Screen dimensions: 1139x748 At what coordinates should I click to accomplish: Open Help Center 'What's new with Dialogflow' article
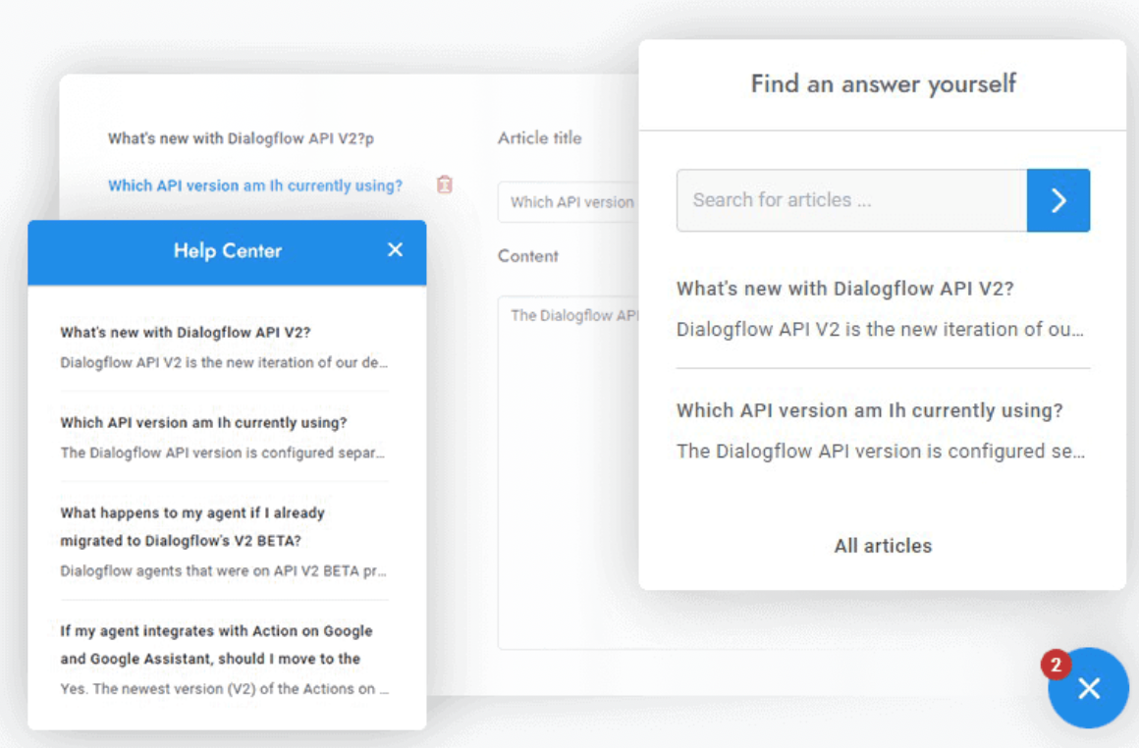point(186,332)
